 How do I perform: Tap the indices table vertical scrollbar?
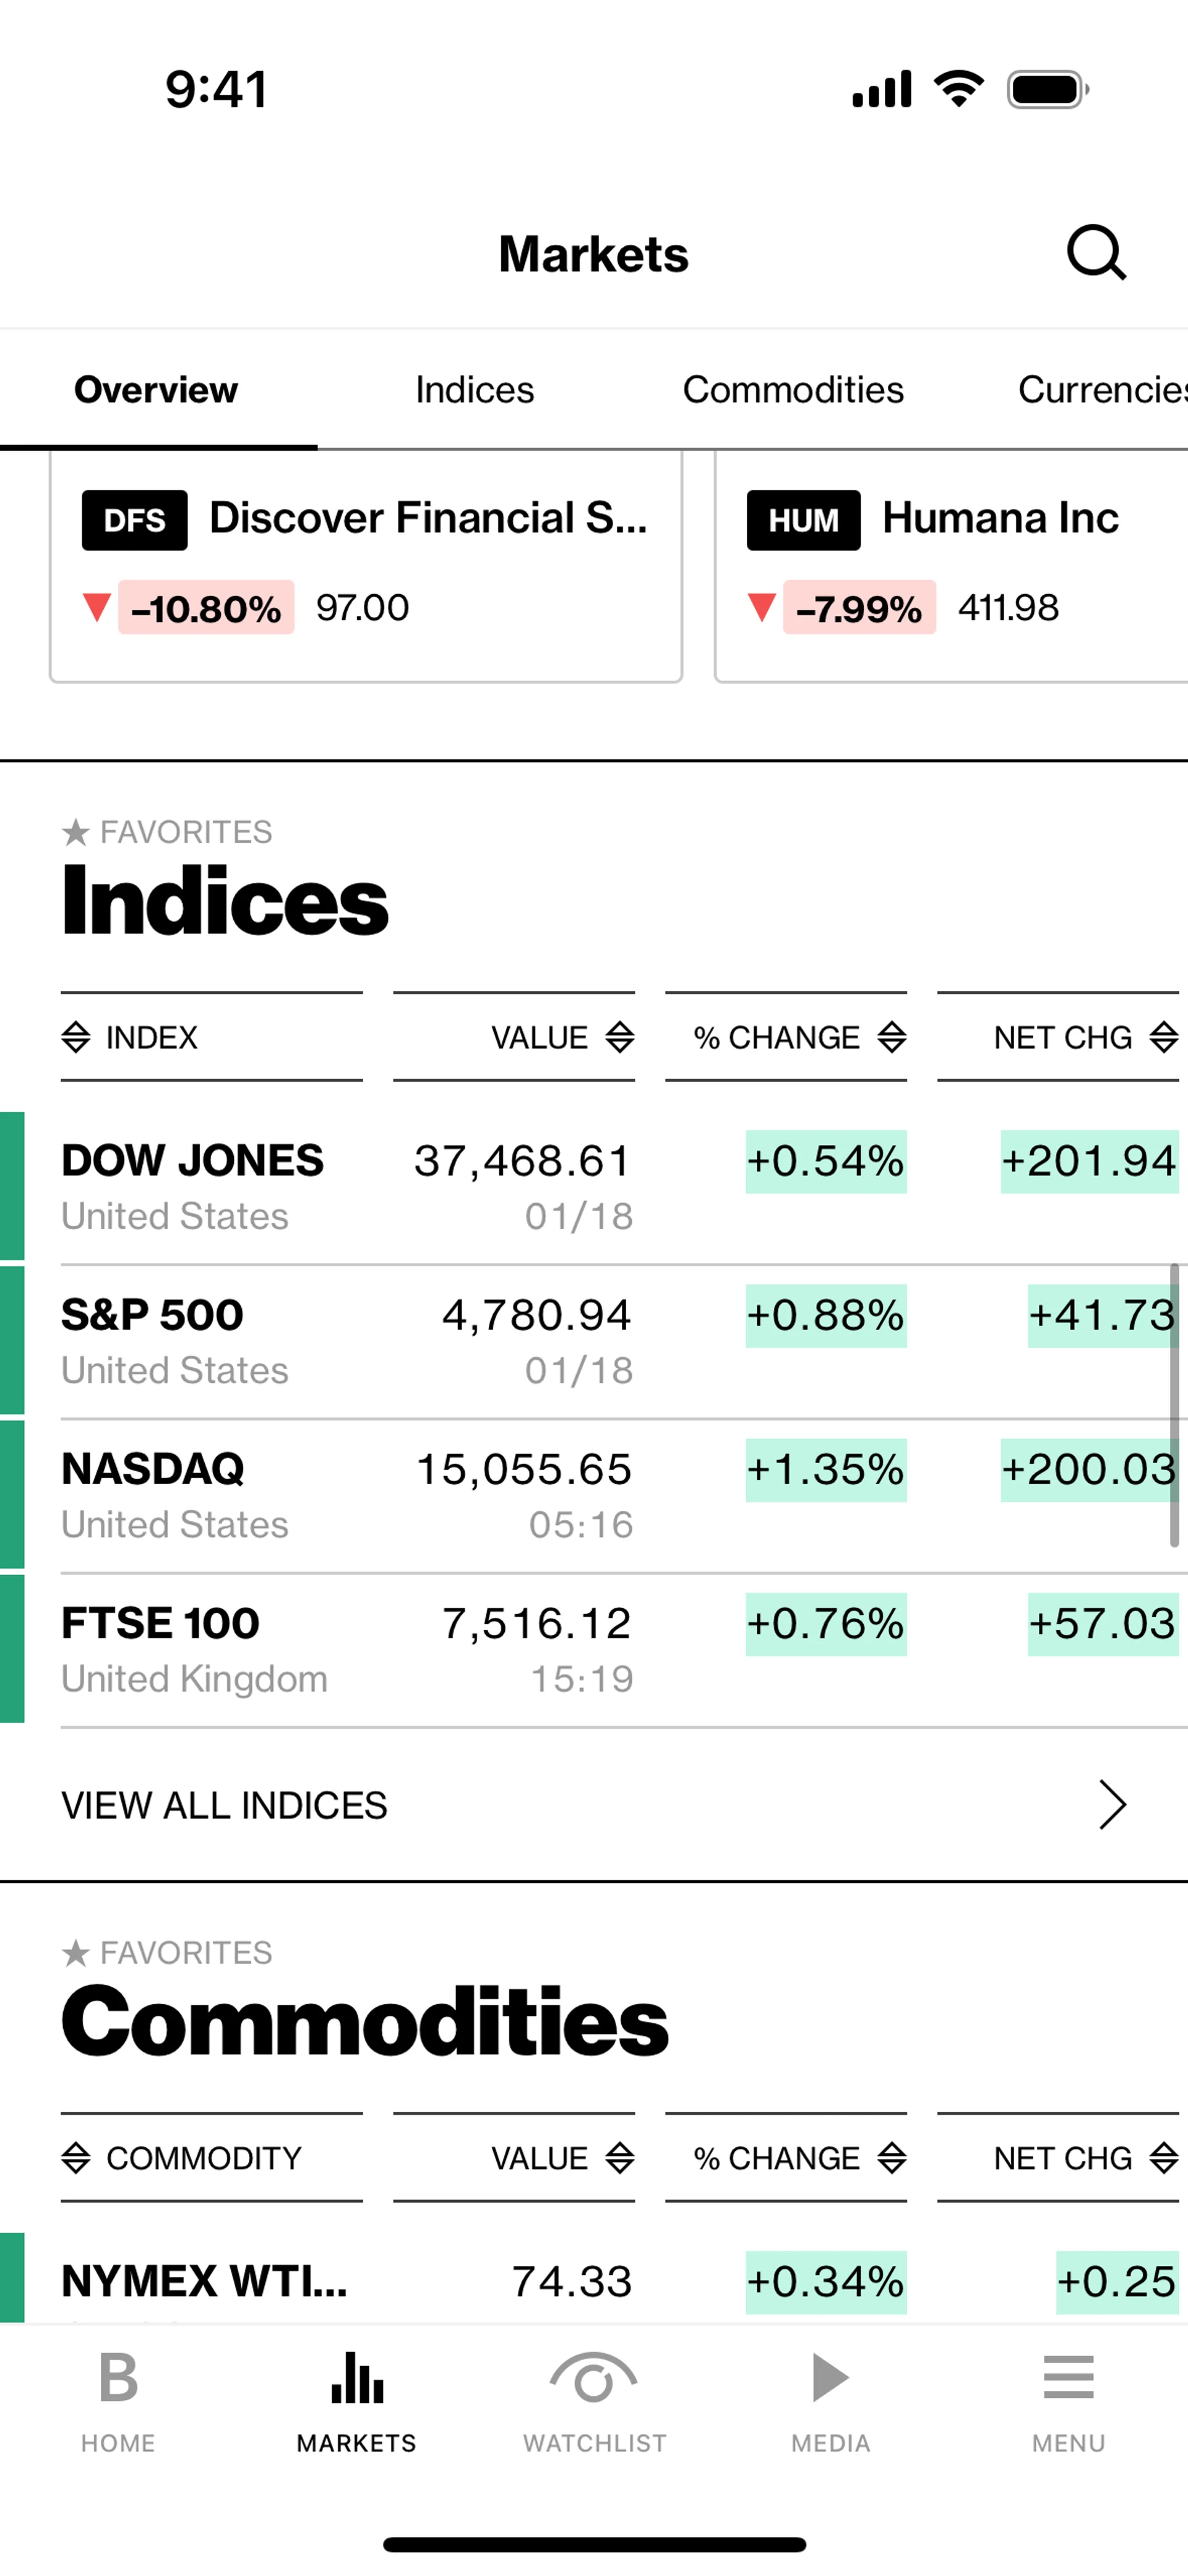coord(1174,1405)
